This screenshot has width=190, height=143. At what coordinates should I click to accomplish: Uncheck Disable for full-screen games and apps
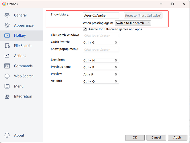(85, 29)
